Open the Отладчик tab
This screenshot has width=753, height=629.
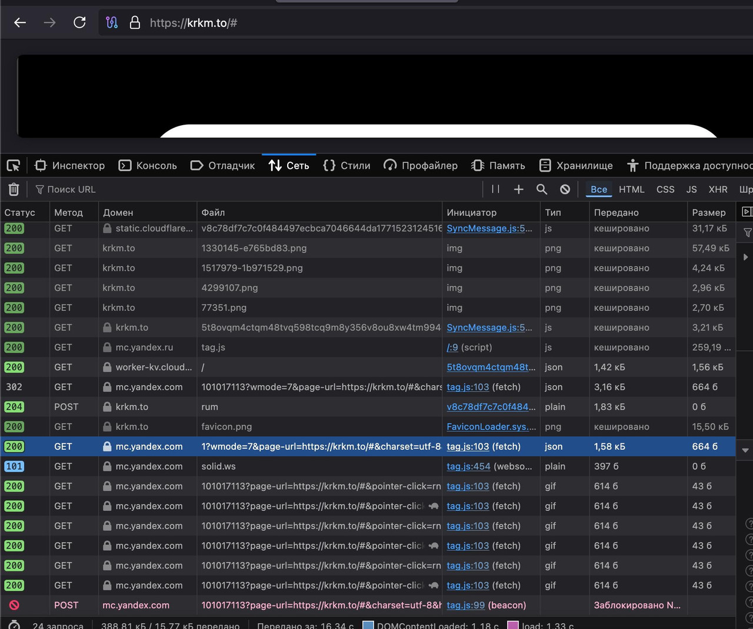click(222, 166)
